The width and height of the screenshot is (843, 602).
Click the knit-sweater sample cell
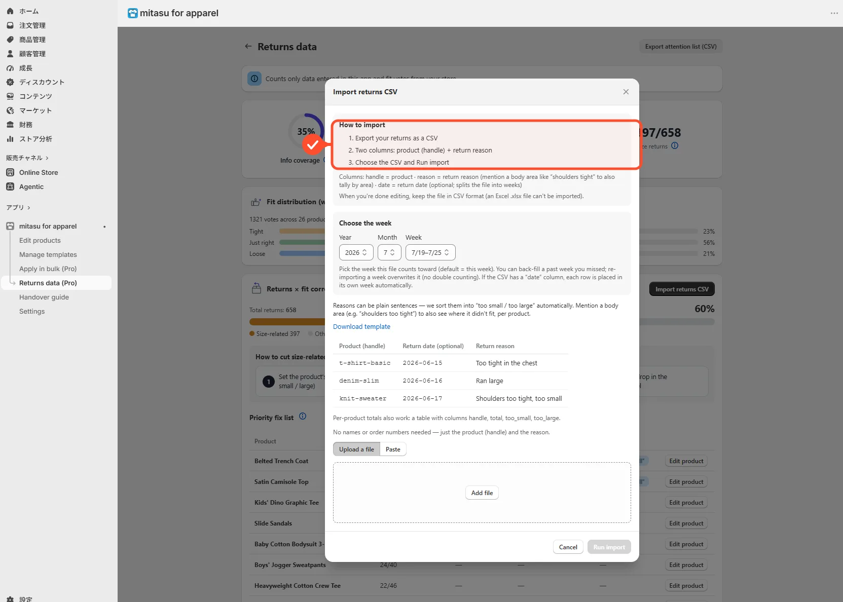coord(362,398)
